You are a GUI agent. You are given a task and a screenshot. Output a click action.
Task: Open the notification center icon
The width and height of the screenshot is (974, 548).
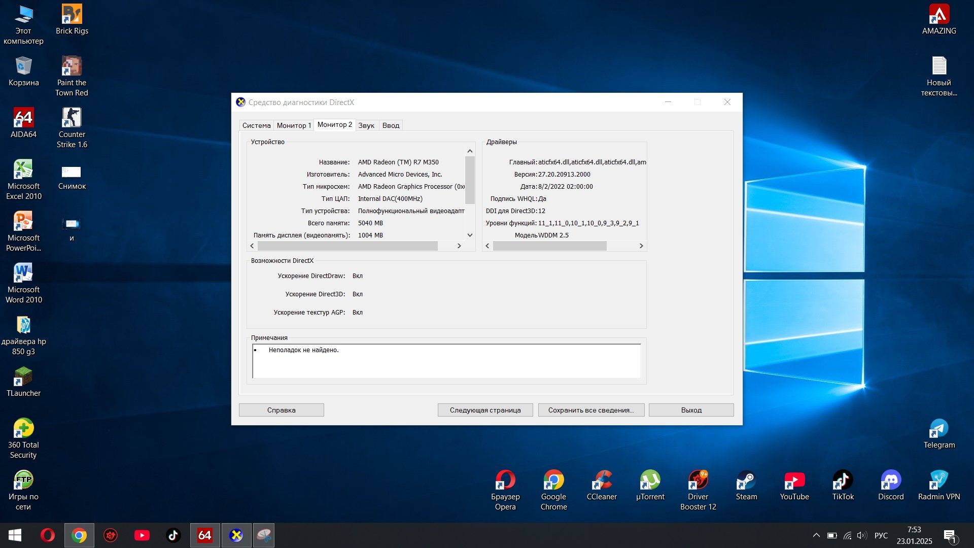click(x=950, y=536)
